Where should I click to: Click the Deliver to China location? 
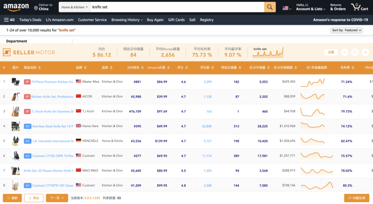pos(43,7)
